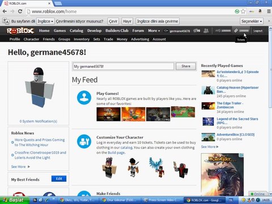The image size is (272, 204).
Task: Go to Trade in the sub-navigation
Action: [x=108, y=39]
